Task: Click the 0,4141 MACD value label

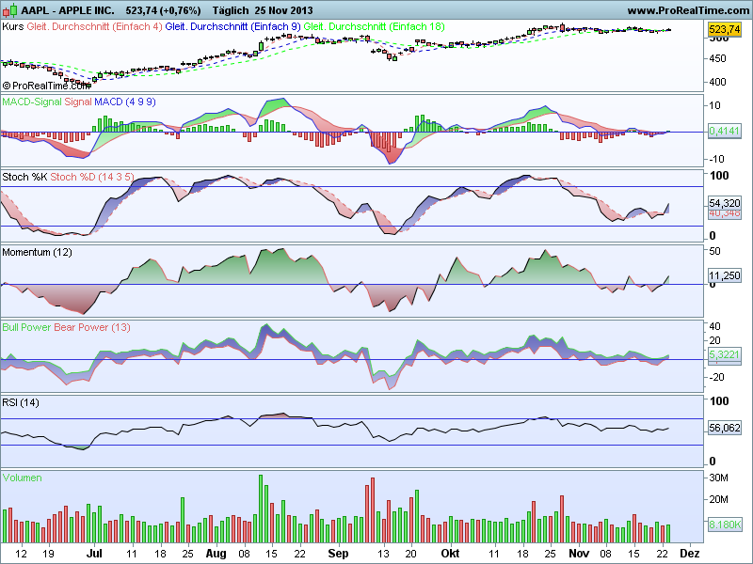Action: (724, 131)
